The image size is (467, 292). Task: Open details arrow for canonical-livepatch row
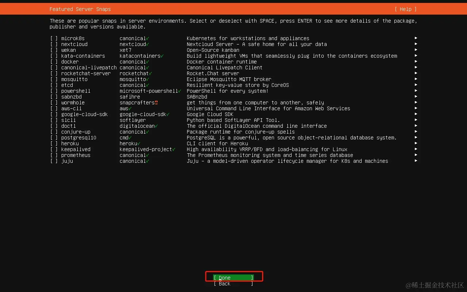point(416,67)
